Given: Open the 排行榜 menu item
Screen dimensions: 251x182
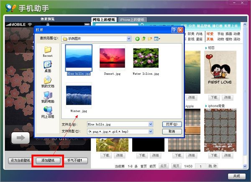Looking at the screenshot, I should coord(218,26).
